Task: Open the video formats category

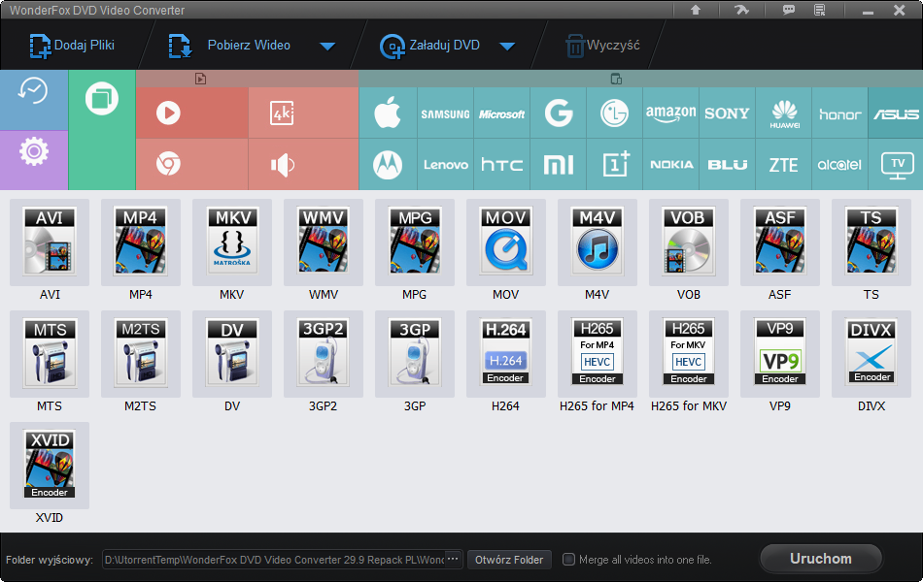Action: (x=192, y=113)
